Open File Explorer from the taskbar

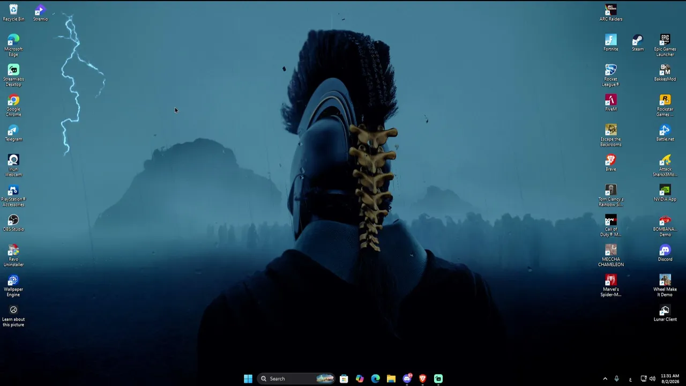point(391,378)
